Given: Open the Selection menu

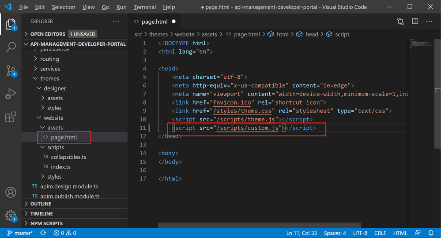Looking at the screenshot, I should [63, 7].
